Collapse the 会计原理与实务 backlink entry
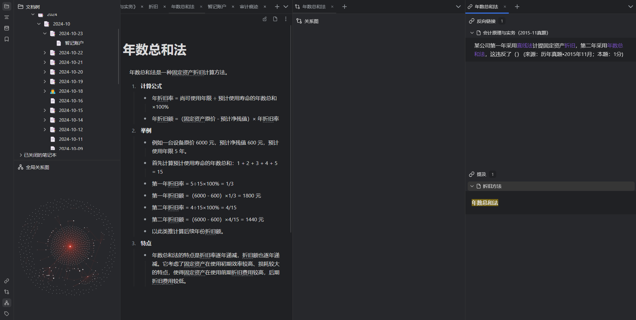The height and width of the screenshot is (320, 636). point(472,33)
